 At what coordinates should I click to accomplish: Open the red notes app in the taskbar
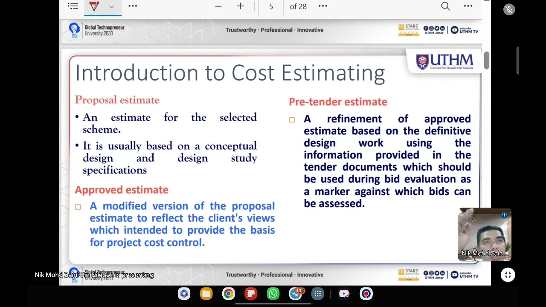pyautogui.click(x=251, y=294)
